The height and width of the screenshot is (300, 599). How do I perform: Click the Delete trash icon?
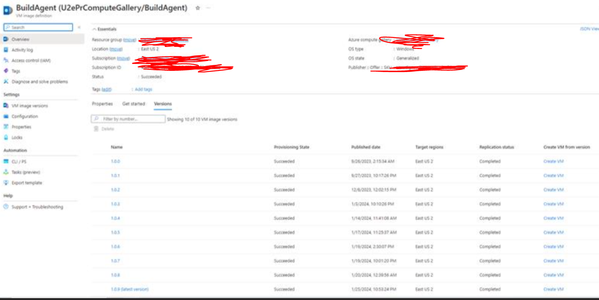tap(96, 129)
